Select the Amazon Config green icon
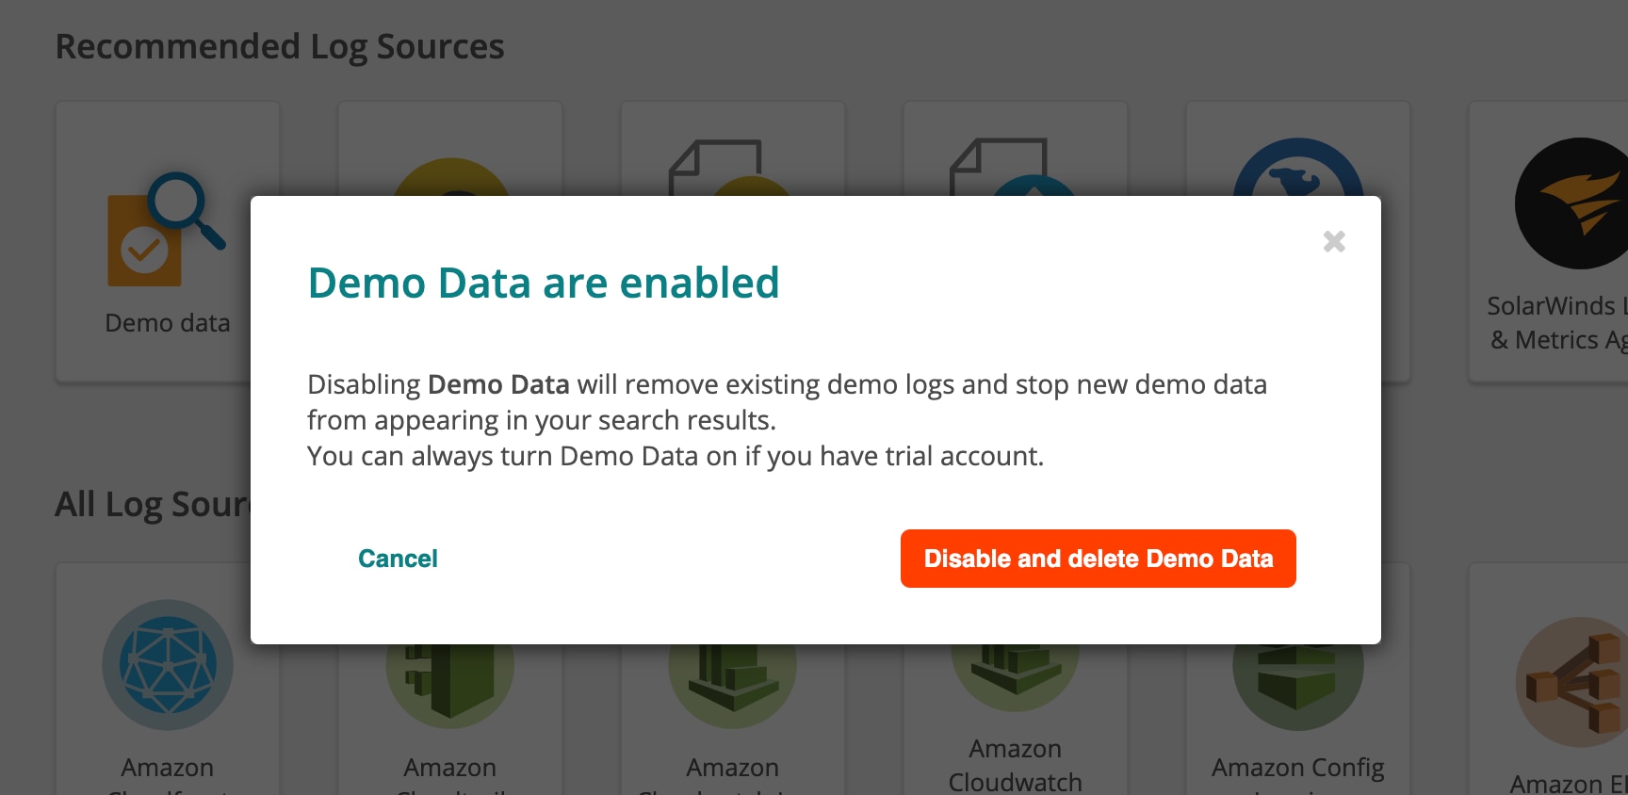 pyautogui.click(x=1298, y=678)
